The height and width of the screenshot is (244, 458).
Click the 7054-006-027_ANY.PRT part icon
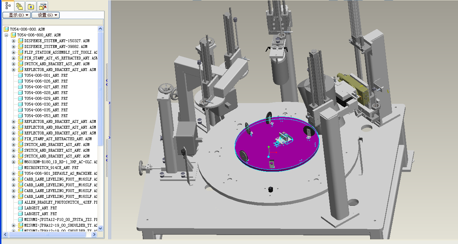21,87
